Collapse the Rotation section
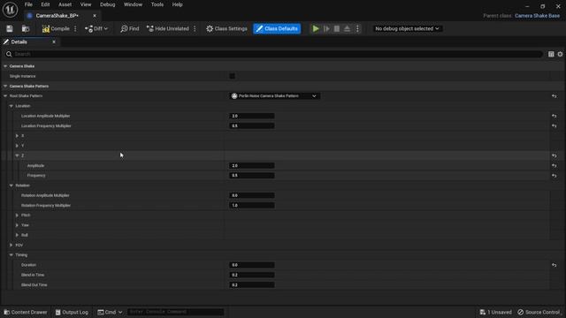This screenshot has width=566, height=318. click(x=11, y=185)
